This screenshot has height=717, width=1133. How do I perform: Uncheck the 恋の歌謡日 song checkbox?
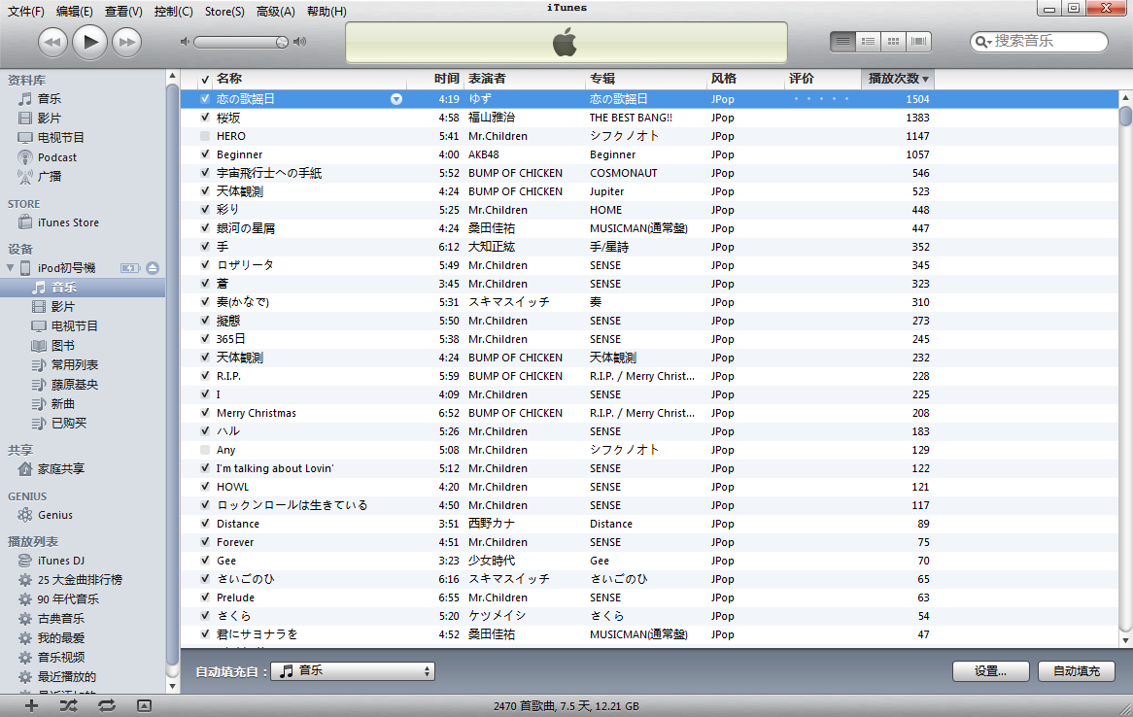(205, 99)
